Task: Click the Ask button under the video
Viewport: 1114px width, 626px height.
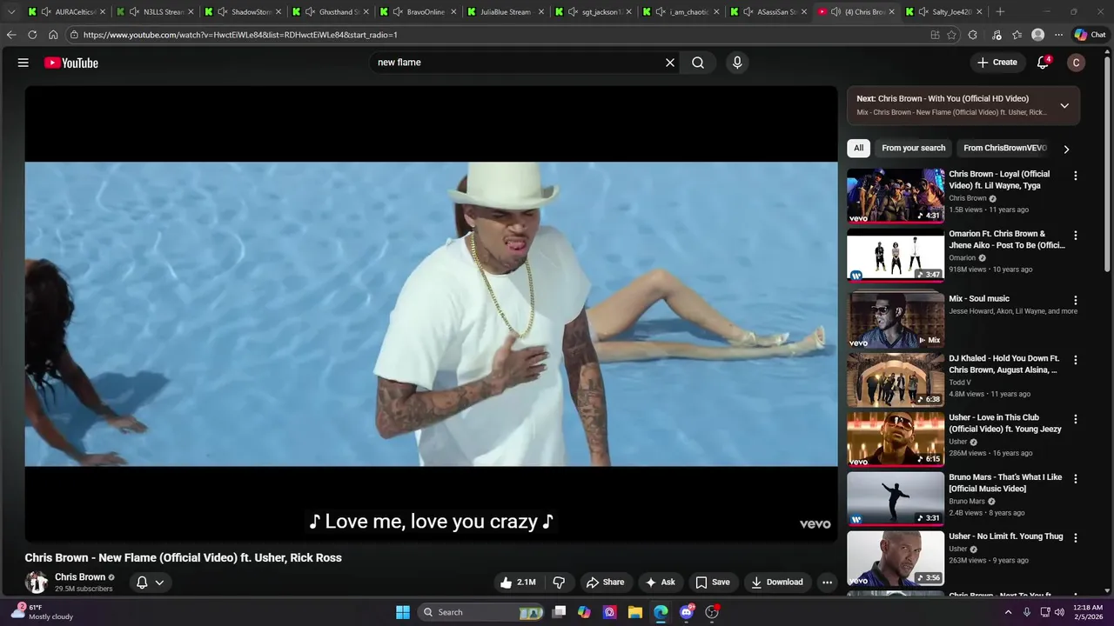Action: click(x=661, y=583)
